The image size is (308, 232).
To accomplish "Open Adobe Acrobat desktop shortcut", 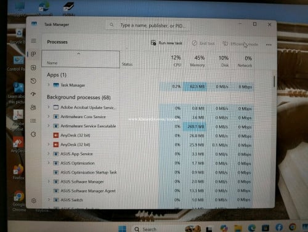I will (18, 120).
